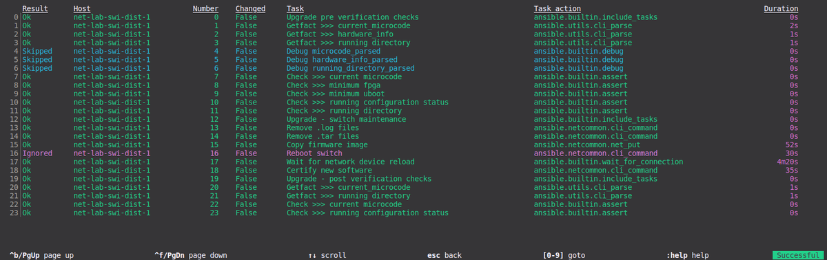Viewport: 827px width, 260px height.
Task: Click 'Check >>> running directory' on row 11
Action: 344,111
